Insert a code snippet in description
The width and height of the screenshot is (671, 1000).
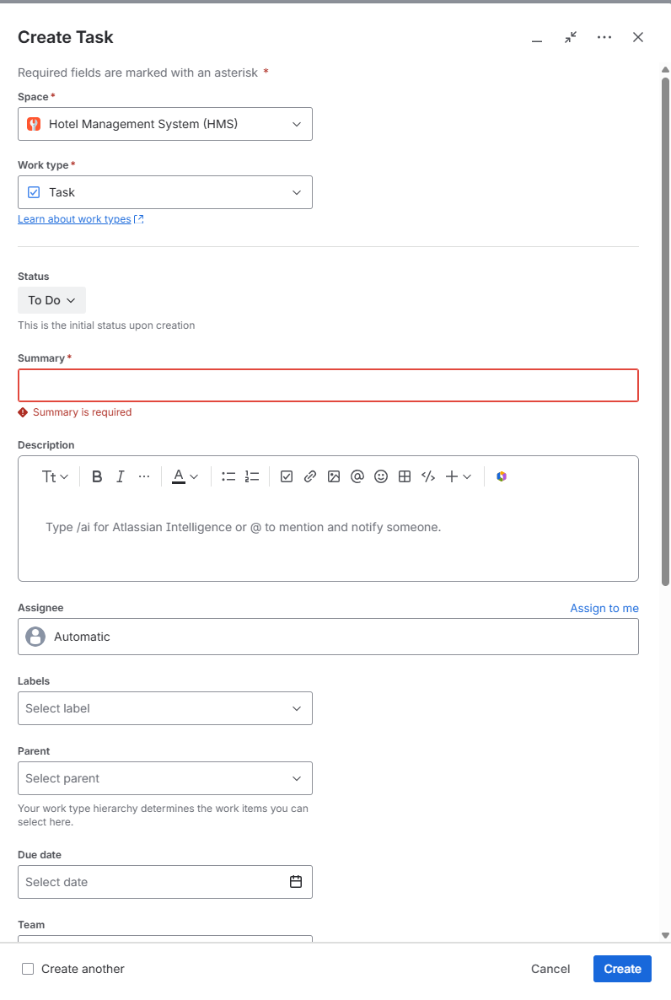tap(428, 476)
